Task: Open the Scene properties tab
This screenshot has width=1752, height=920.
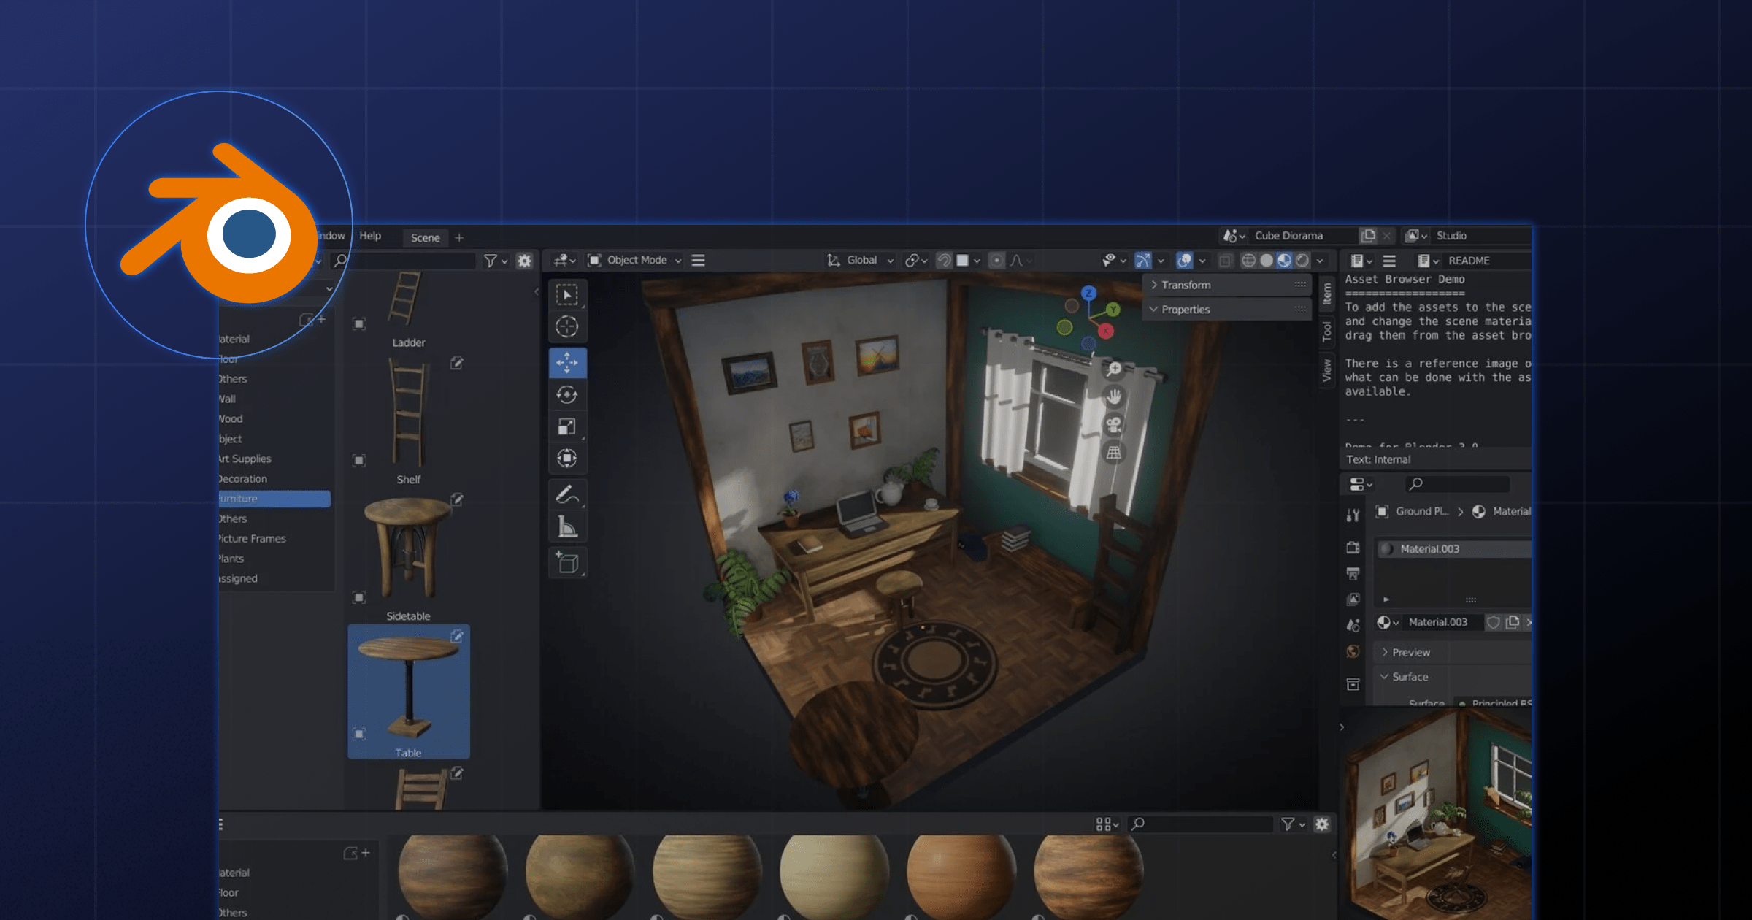Action: 1353,625
